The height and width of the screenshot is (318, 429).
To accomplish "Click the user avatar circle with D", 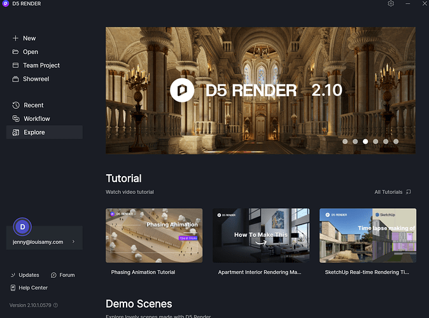I will 22,226.
